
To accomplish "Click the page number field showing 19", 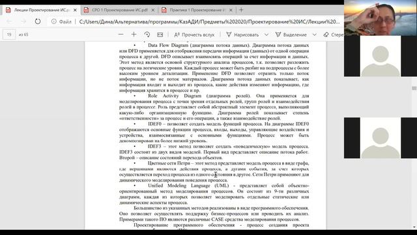I will (9, 35).
